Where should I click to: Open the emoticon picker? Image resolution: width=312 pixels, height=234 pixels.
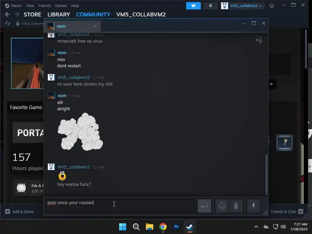click(222, 206)
